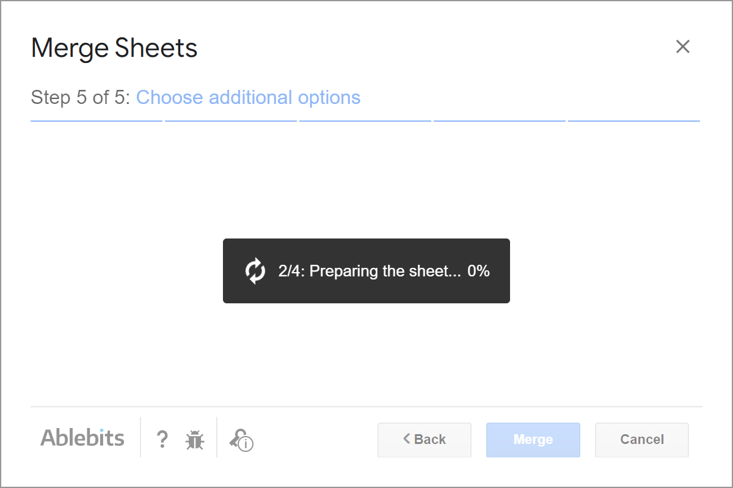Click the third step progress bar
The image size is (733, 488).
[x=365, y=122]
